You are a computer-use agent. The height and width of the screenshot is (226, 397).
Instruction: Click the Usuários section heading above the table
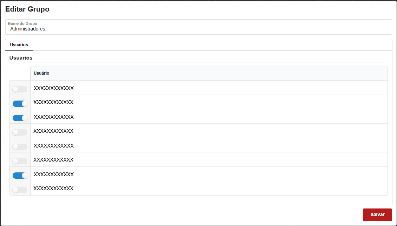(21, 57)
